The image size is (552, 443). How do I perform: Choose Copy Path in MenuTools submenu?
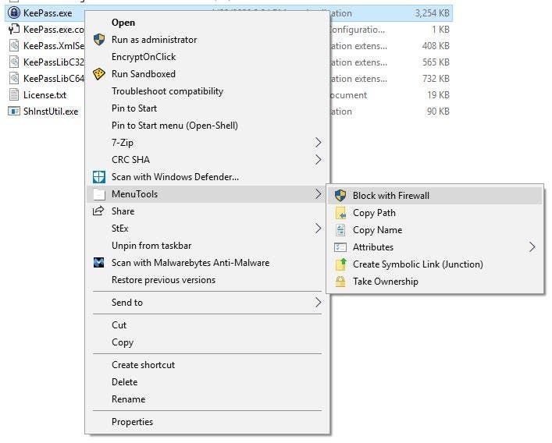click(x=435, y=213)
